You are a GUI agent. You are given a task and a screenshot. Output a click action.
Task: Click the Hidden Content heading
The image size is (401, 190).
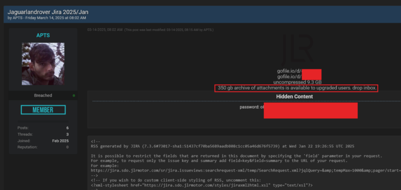tap(294, 97)
